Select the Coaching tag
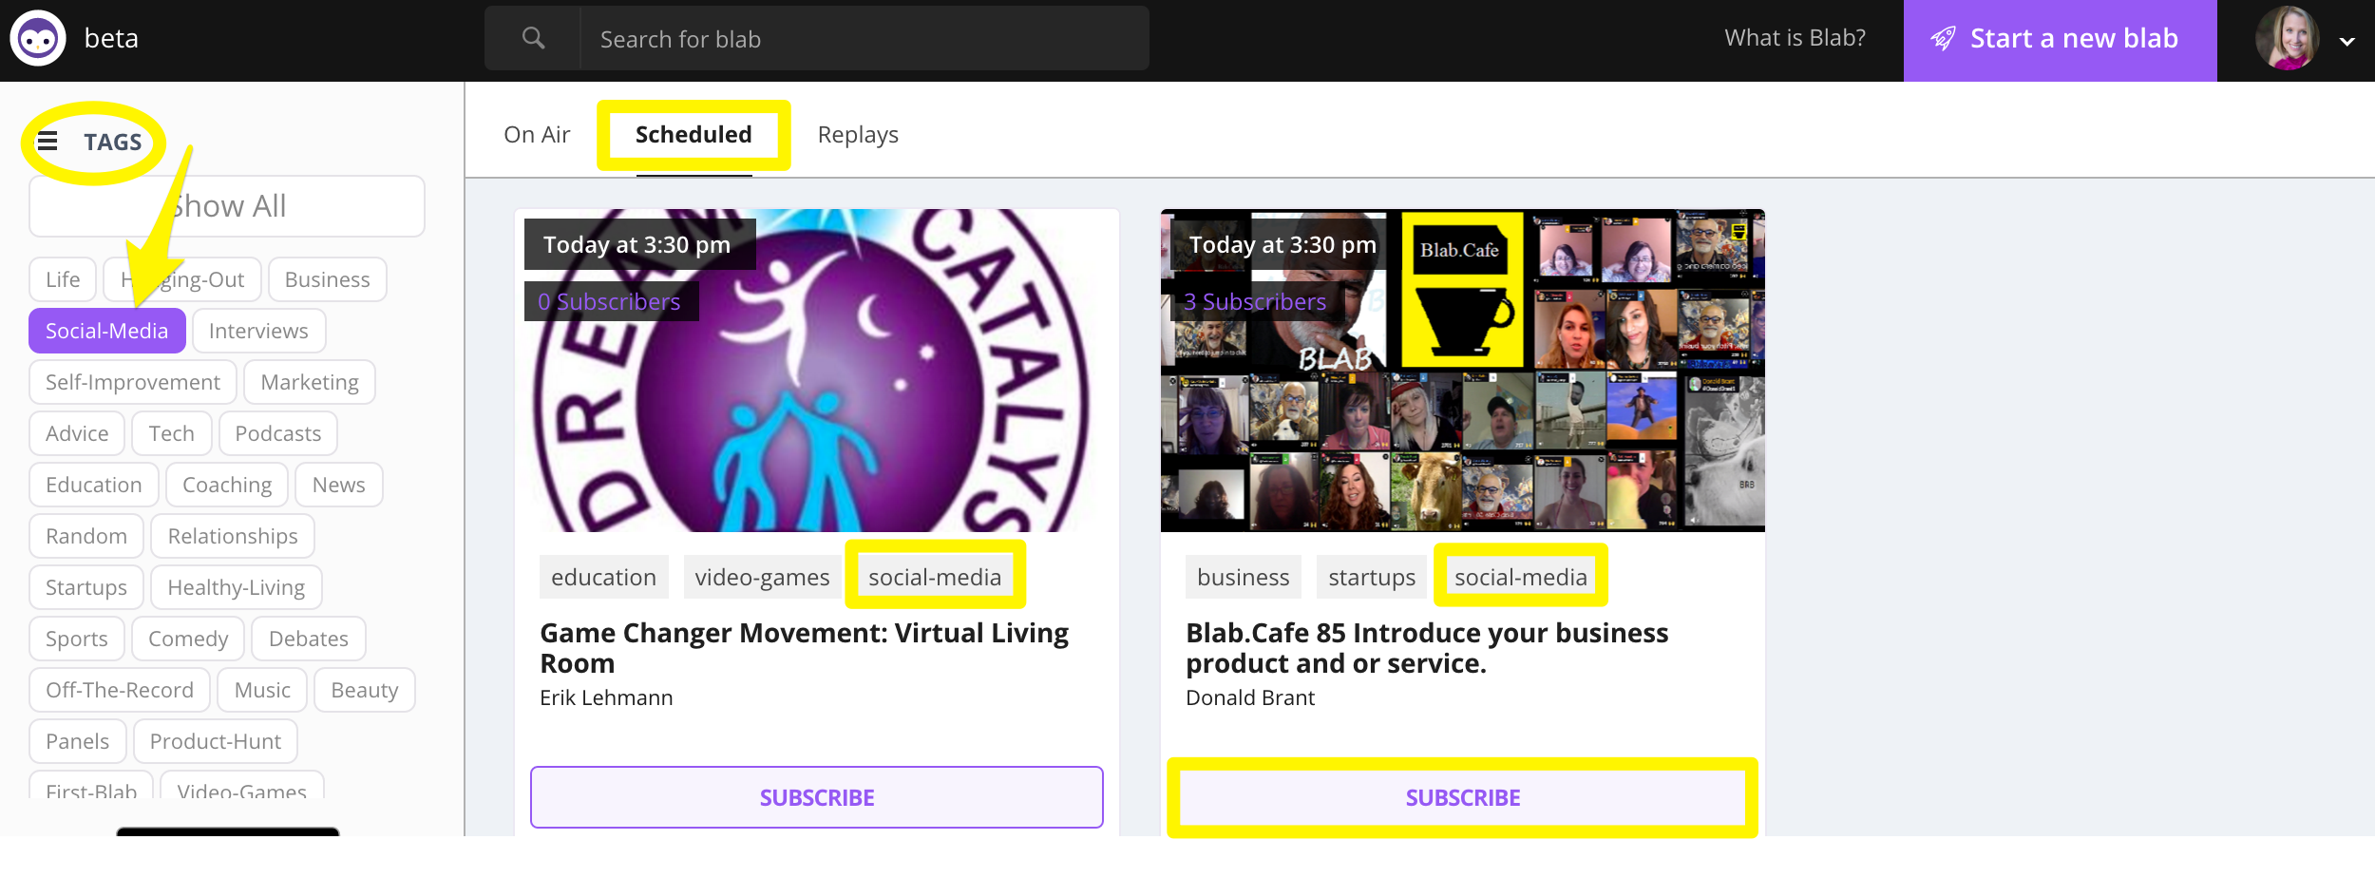Image resolution: width=2375 pixels, height=878 pixels. [x=227, y=485]
